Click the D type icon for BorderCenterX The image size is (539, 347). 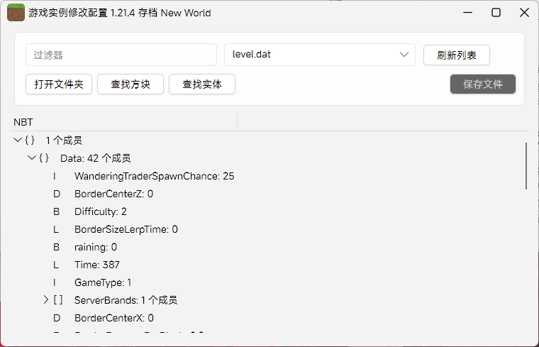coord(57,318)
